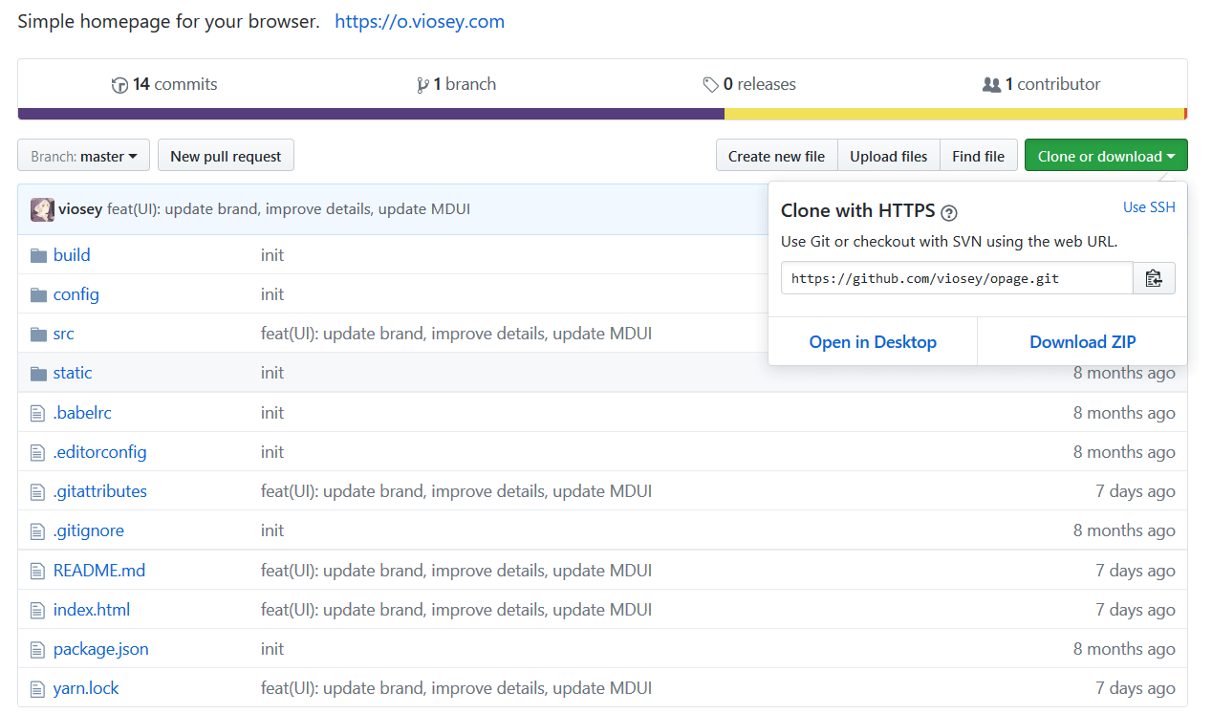This screenshot has height=714, width=1212.
Task: Click commit message on index.html row
Action: [456, 610]
